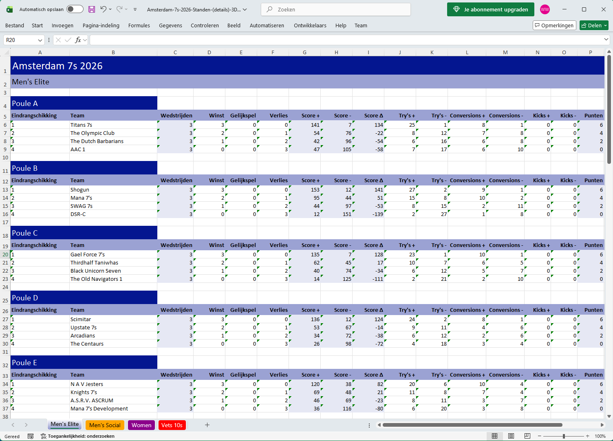Open the Beeld ribbon tab
The height and width of the screenshot is (441, 613).
pos(234,25)
